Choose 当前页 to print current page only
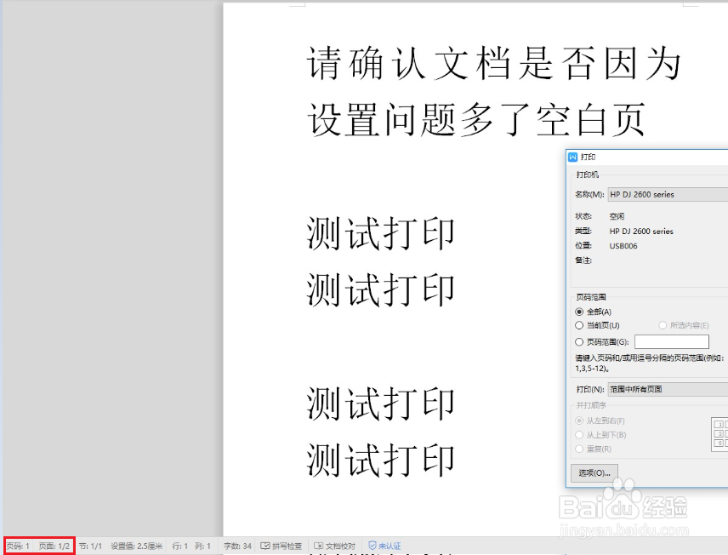Screen dimensions: 728x555 (x=579, y=326)
